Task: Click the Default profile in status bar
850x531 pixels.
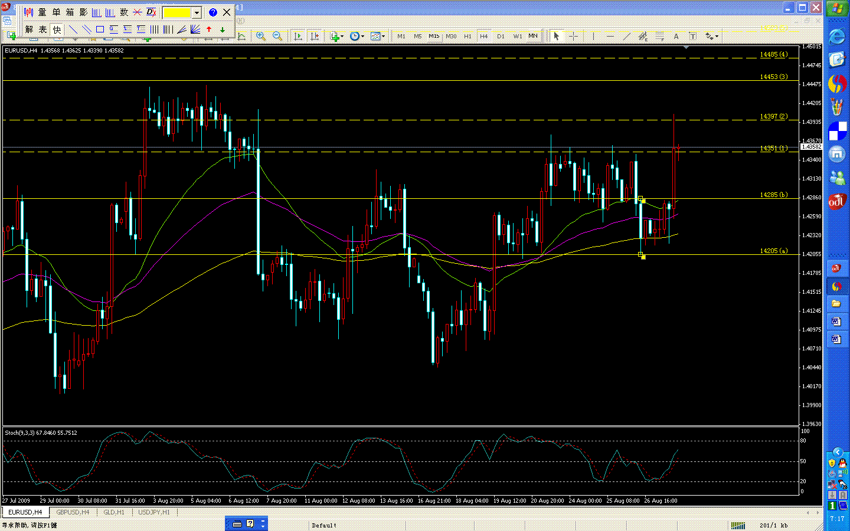Action: click(324, 525)
